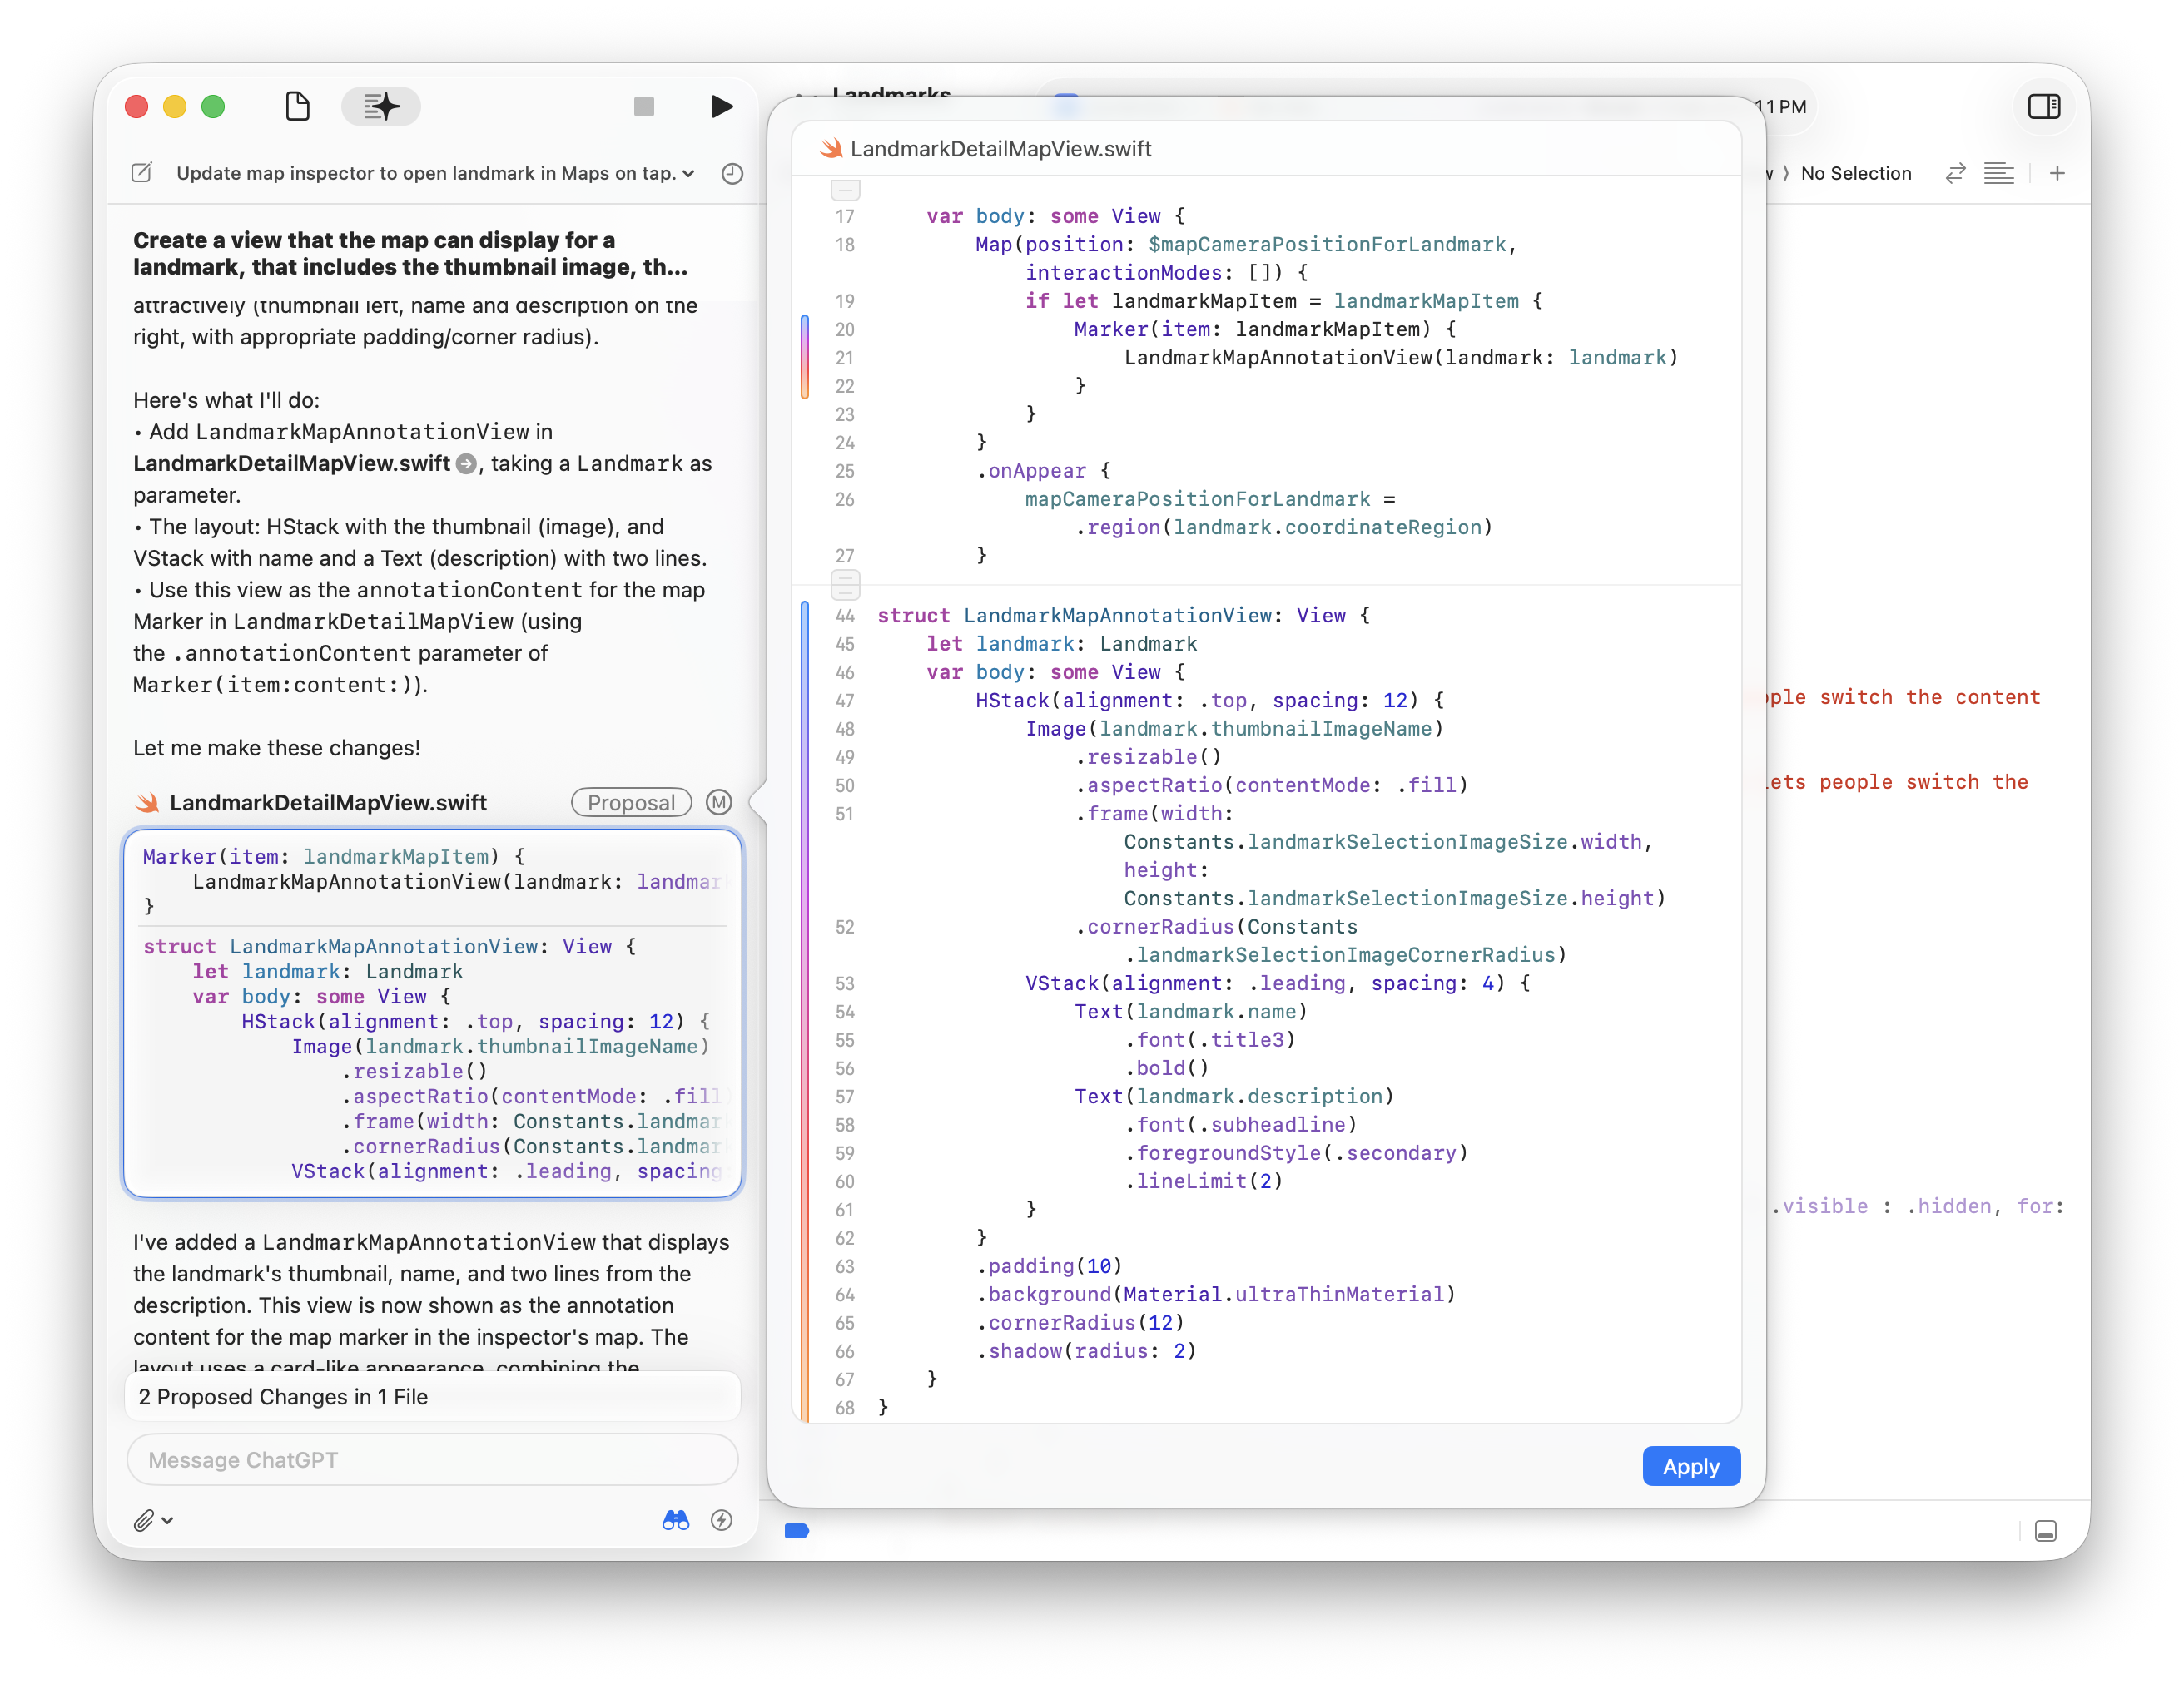Click the Proposal badge on the code block
The width and height of the screenshot is (2184, 1684).
click(x=631, y=803)
